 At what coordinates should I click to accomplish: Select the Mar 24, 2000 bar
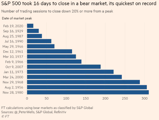[x=74, y=77]
